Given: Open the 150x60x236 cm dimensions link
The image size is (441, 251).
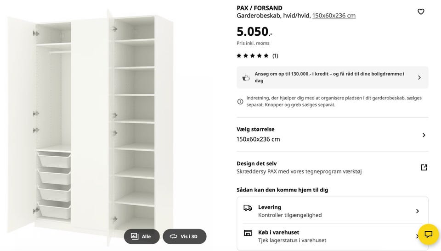Looking at the screenshot, I should point(334,16).
